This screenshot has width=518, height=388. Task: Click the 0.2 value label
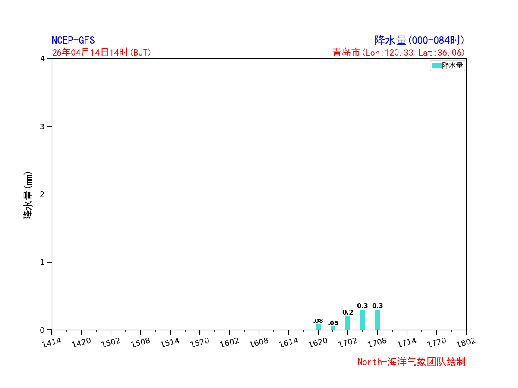(x=347, y=313)
